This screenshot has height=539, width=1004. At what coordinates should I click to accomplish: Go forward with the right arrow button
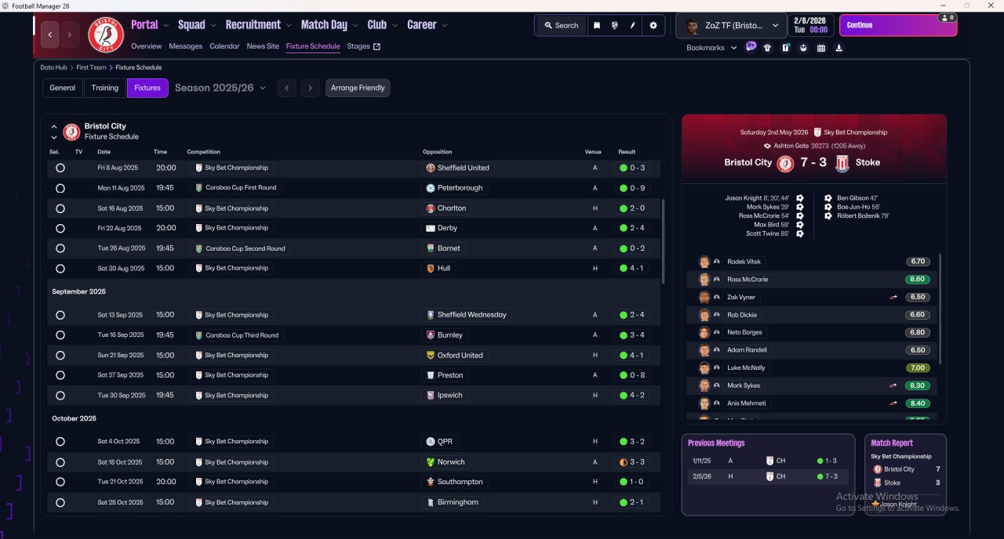70,34
